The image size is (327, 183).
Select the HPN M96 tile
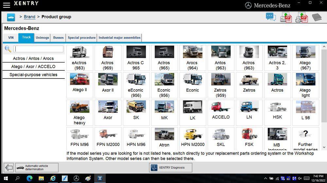(x=136, y=138)
